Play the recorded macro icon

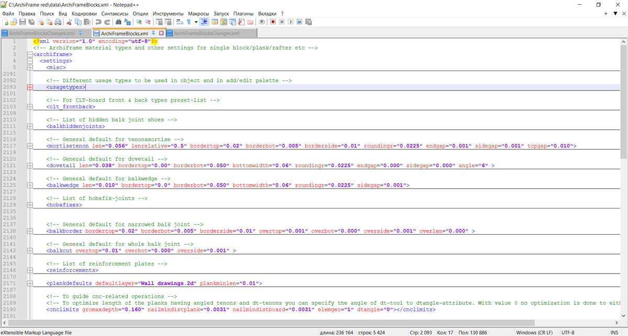click(x=290, y=22)
